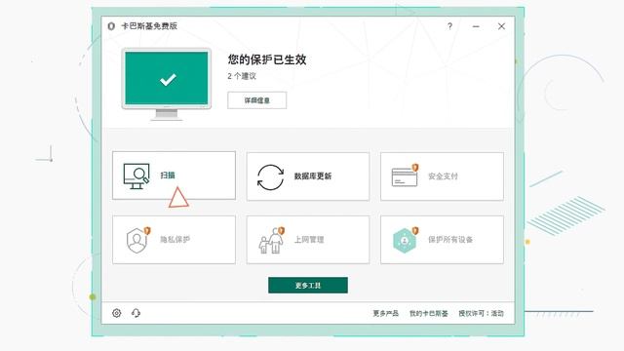
Task: Open the Scan monitor icon
Action: point(136,176)
